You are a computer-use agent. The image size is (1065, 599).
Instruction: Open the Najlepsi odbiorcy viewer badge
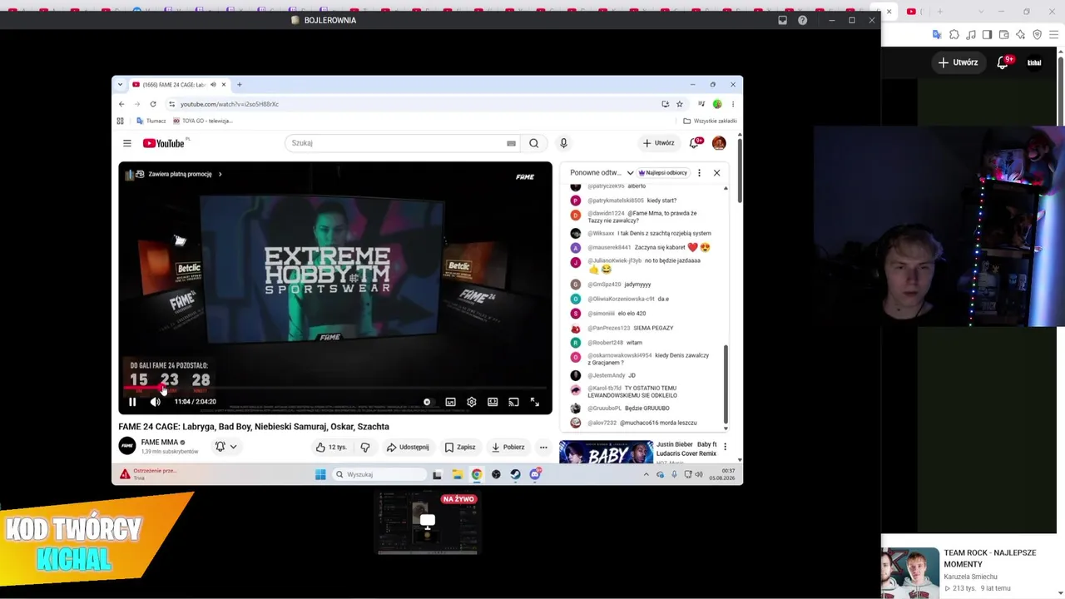[662, 173]
